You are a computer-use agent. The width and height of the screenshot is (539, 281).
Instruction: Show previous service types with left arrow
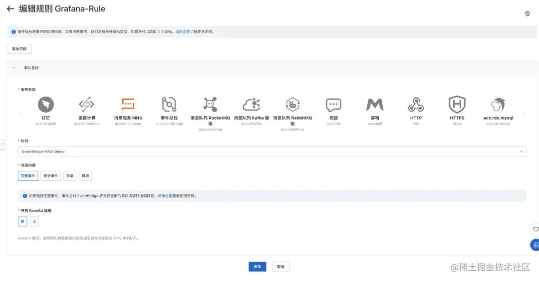point(20,114)
